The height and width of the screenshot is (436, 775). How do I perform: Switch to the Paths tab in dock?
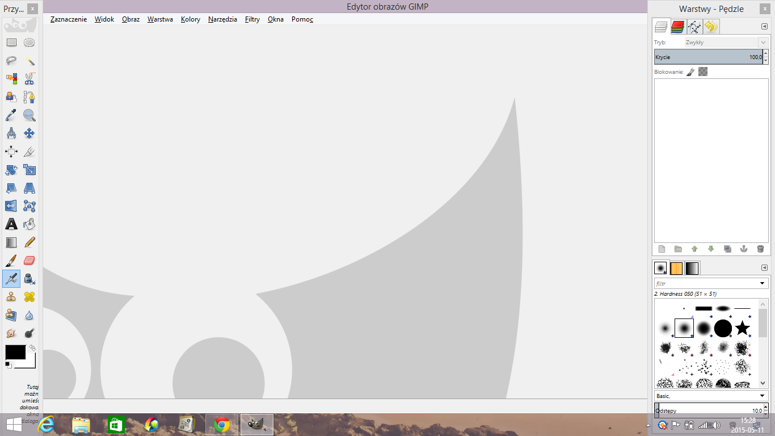(x=694, y=27)
